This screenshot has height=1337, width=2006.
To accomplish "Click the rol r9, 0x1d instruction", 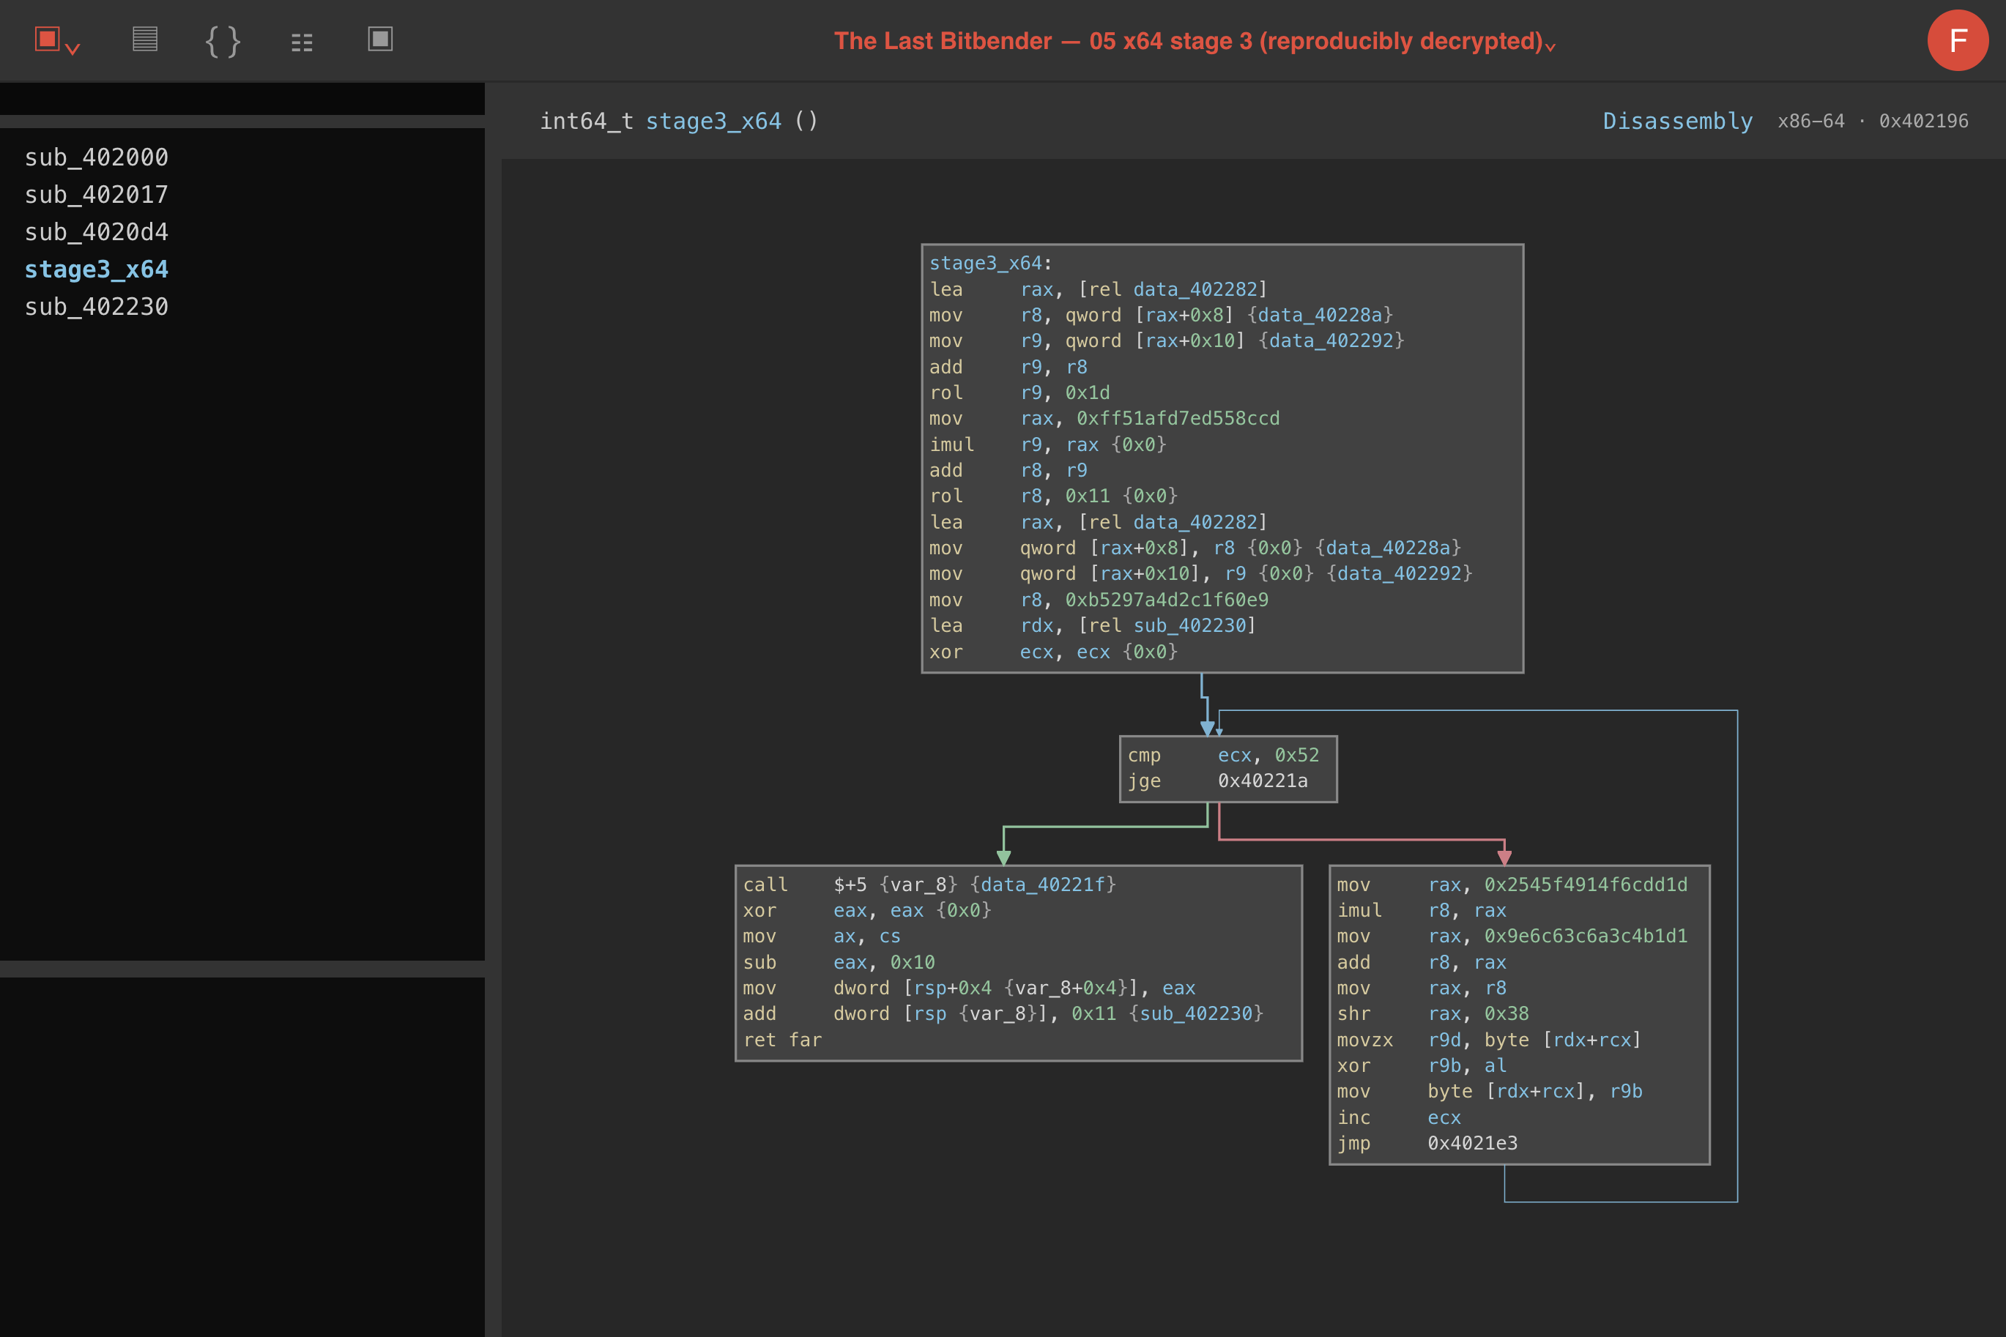I will 1019,392.
